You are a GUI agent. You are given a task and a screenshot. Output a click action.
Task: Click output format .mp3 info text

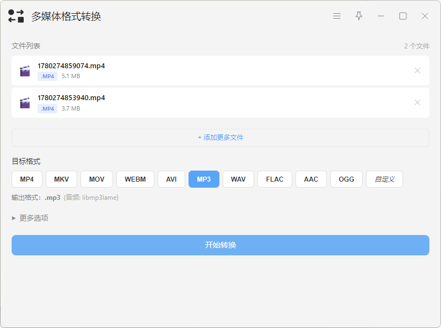tap(65, 198)
